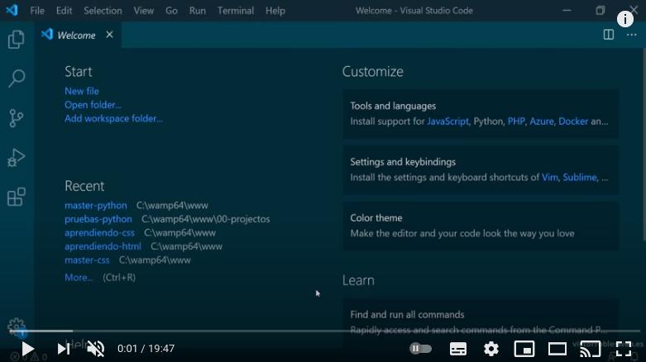Click the C:\wamp64\www\00-projectos path text
Image resolution: width=646 pixels, height=362 pixels.
click(206, 219)
